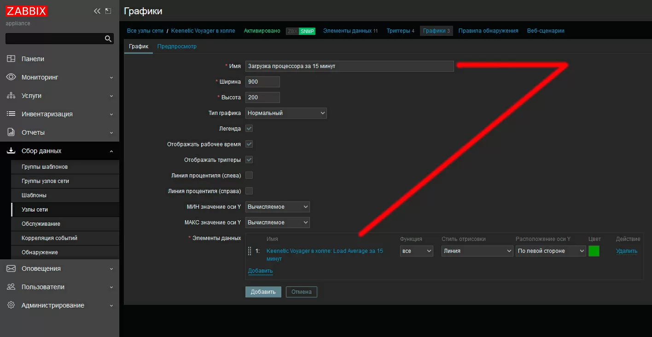Open the green color swatch picker

tap(594, 251)
